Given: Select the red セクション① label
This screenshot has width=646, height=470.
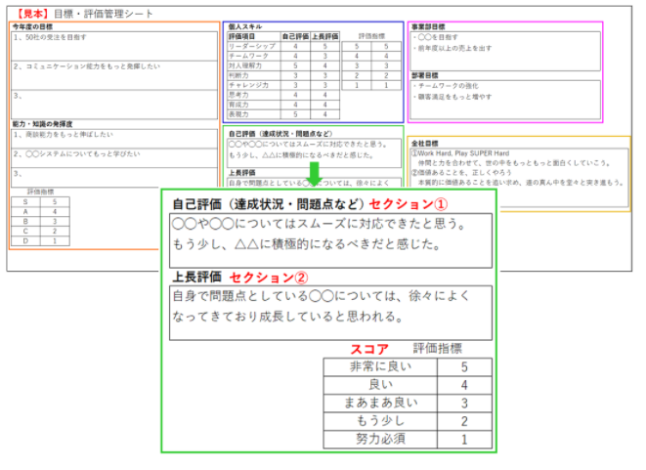Looking at the screenshot, I should pos(409,204).
